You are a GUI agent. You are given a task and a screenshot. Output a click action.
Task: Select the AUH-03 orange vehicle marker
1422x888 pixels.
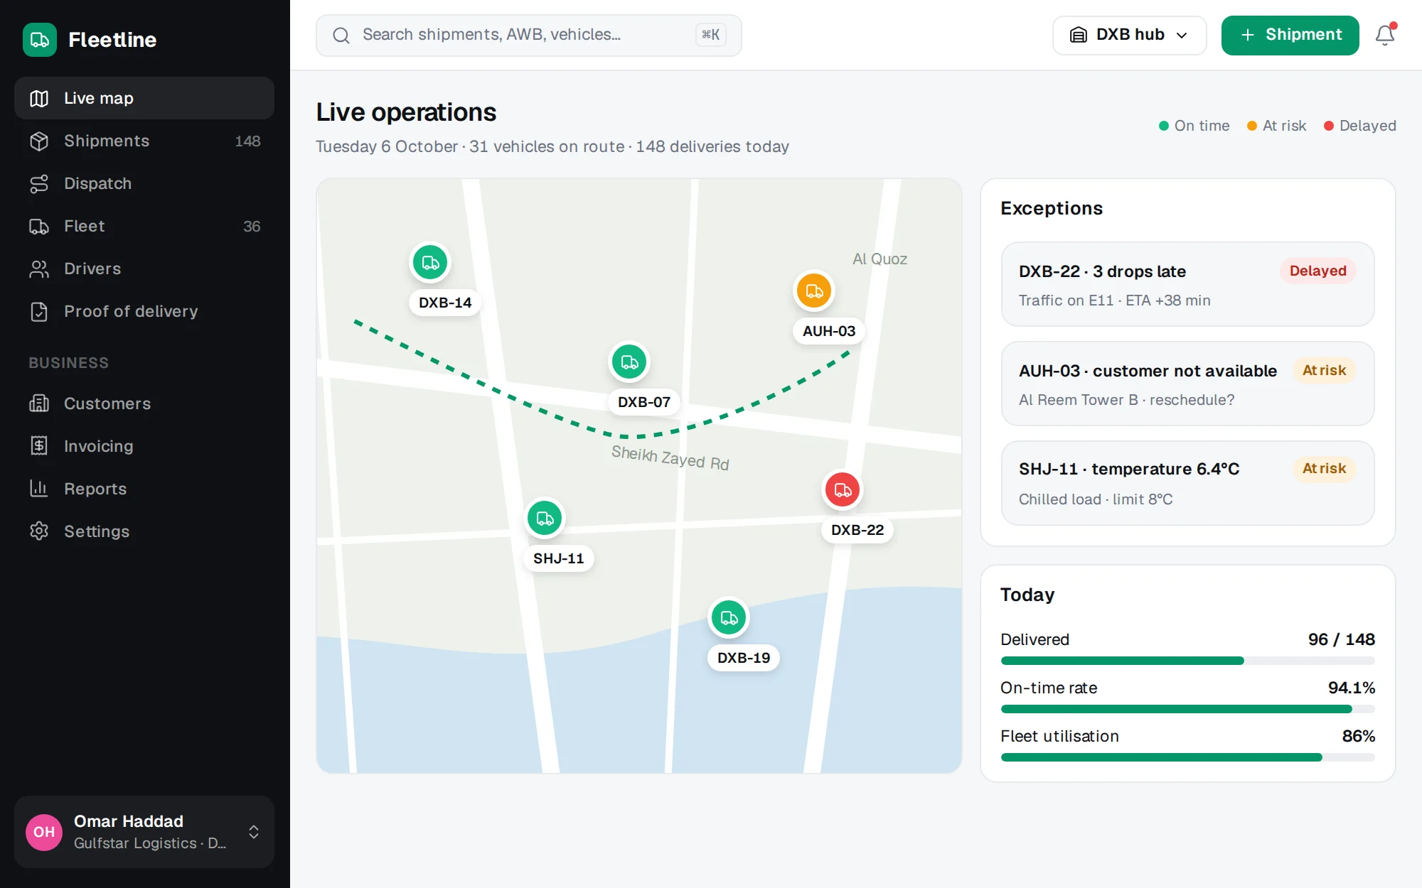(x=814, y=291)
